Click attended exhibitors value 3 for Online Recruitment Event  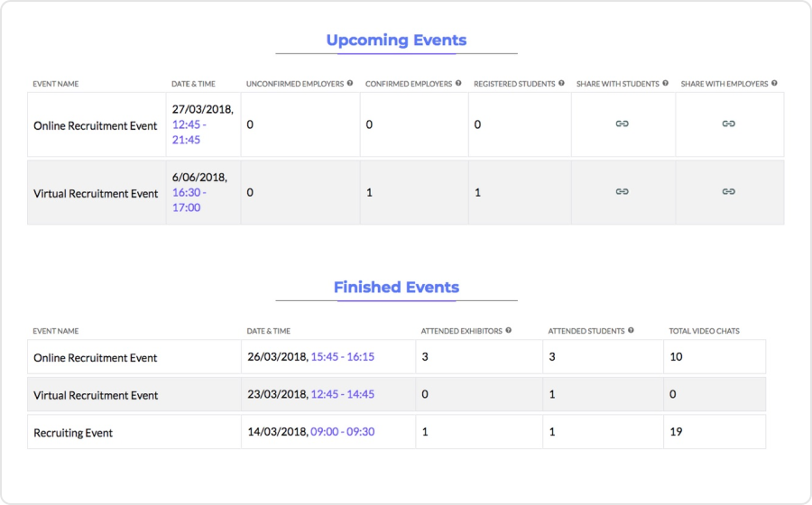[x=425, y=356]
